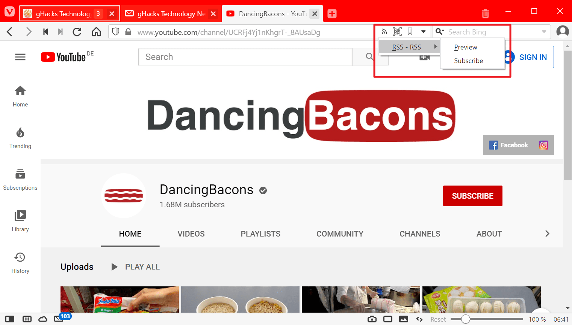
Task: Open History in the YouTube sidebar
Action: click(x=20, y=263)
